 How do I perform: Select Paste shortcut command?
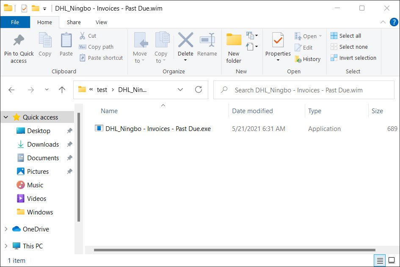click(101, 58)
